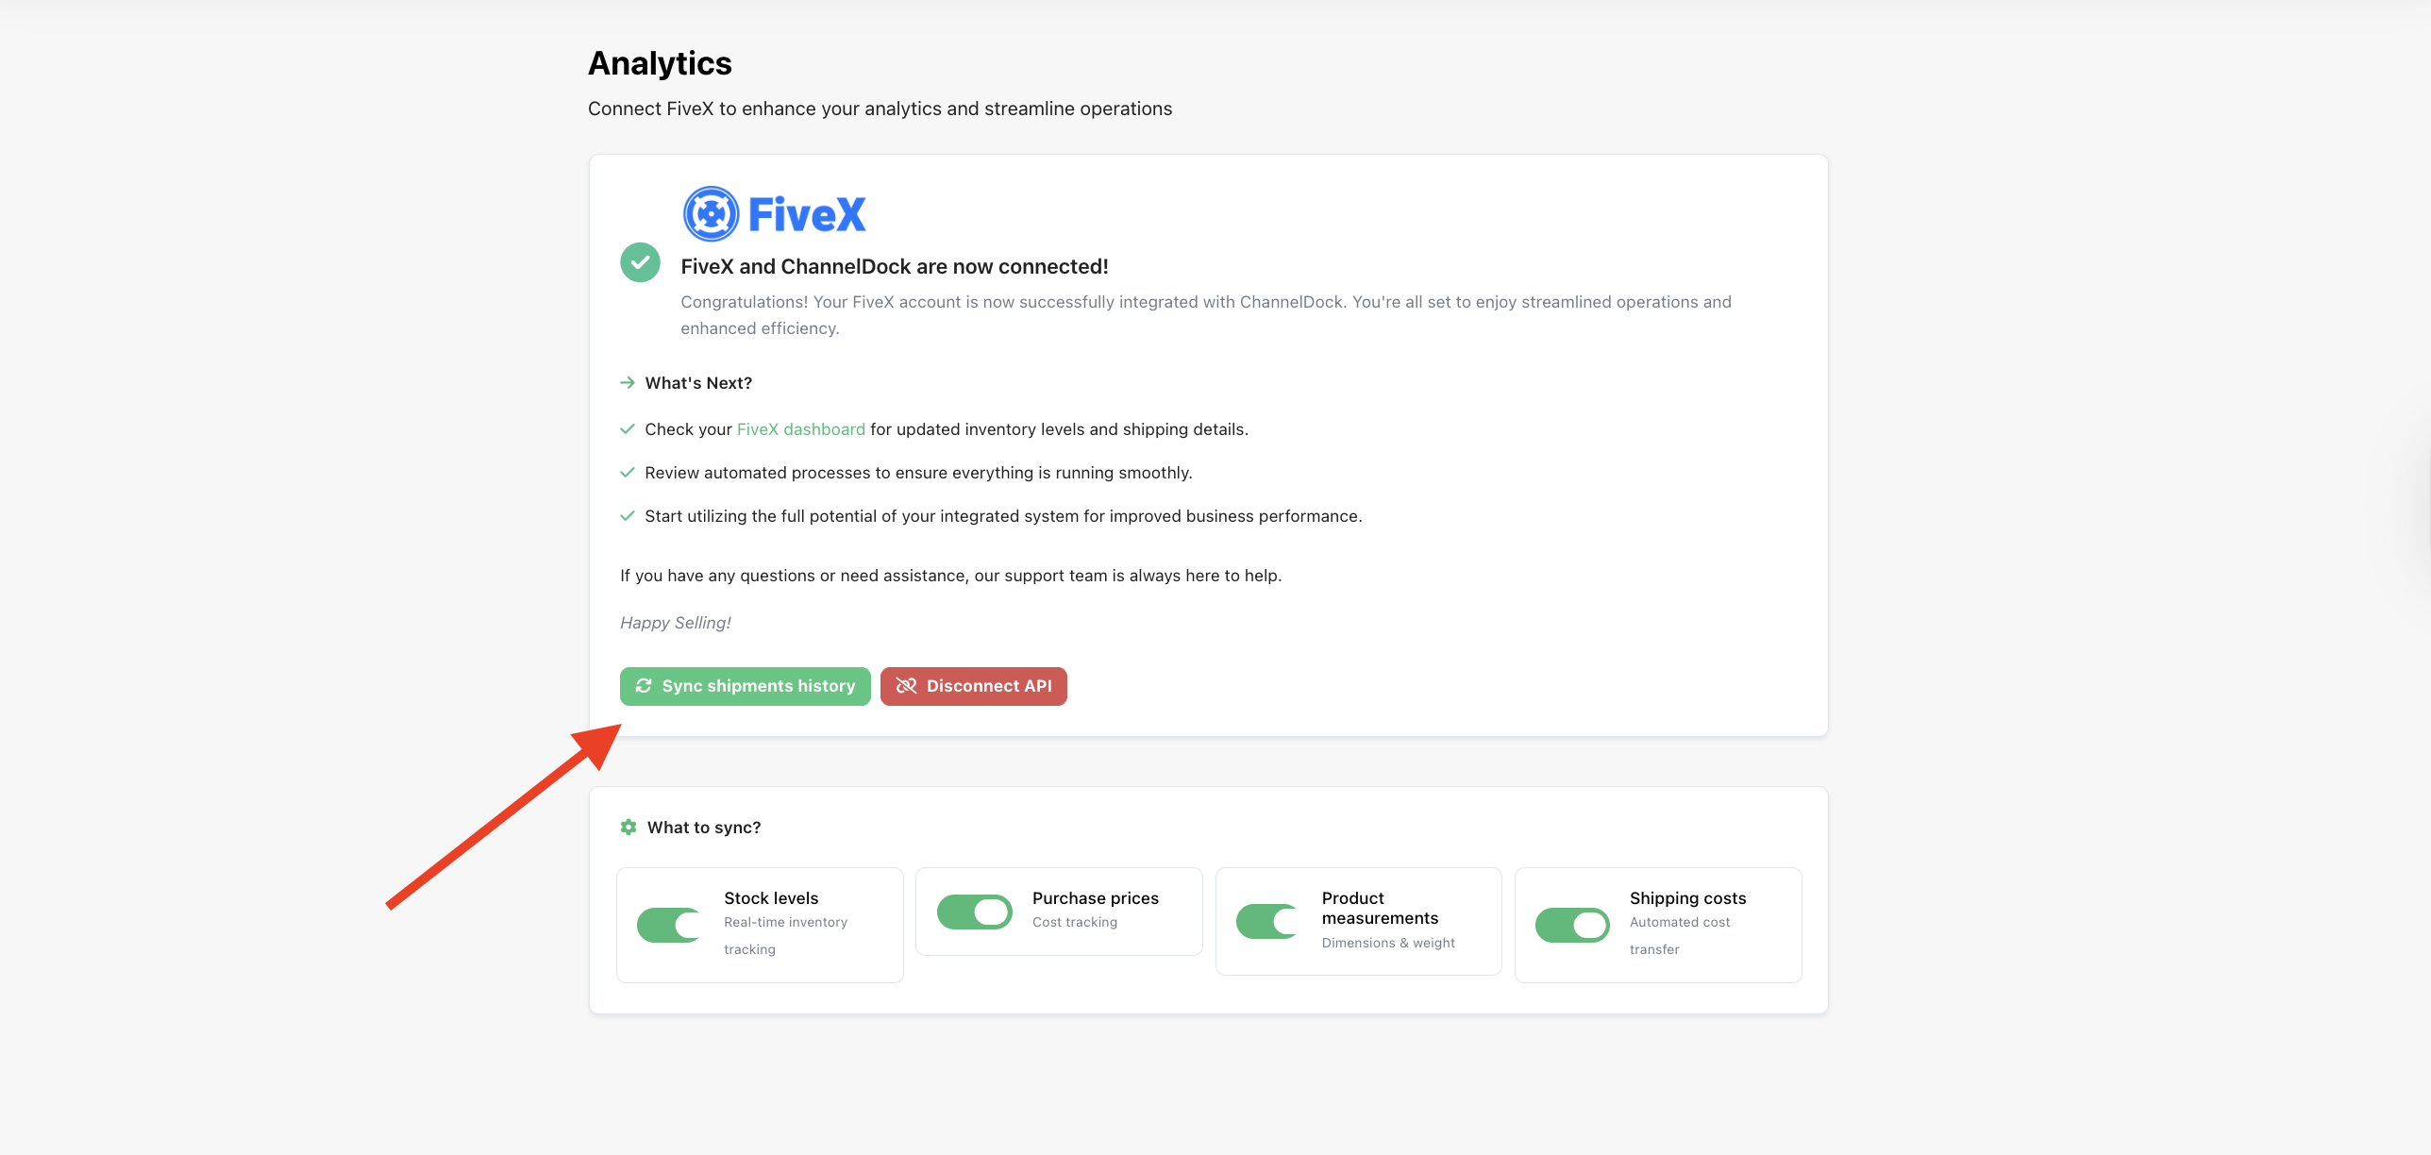Screen dimensions: 2431x1155
Task: Click the gear icon beside What to sync
Action: point(629,828)
